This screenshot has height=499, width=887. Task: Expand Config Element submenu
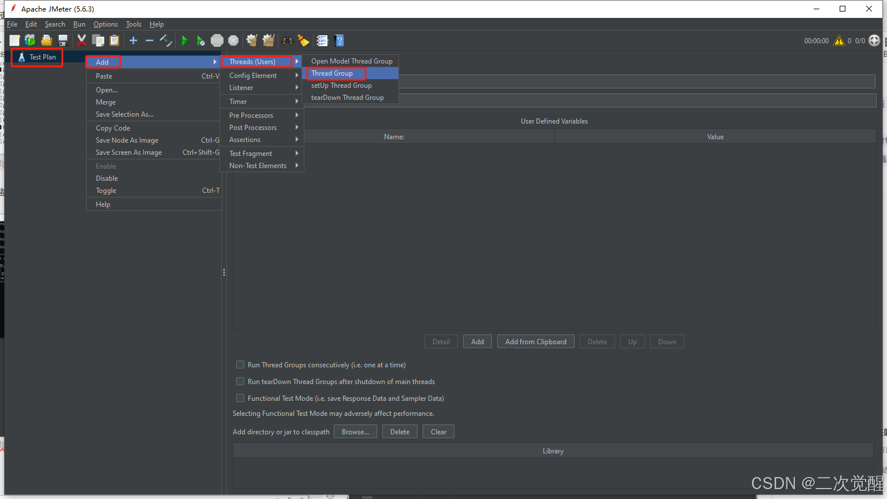262,76
